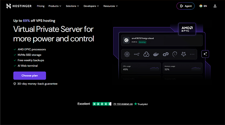The width and height of the screenshot is (225, 125).
Task: Change language via EN flag selector
Action: pos(203,6)
